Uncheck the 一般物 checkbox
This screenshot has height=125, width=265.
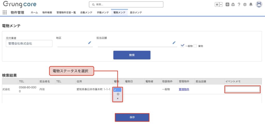pyautogui.click(x=182, y=46)
